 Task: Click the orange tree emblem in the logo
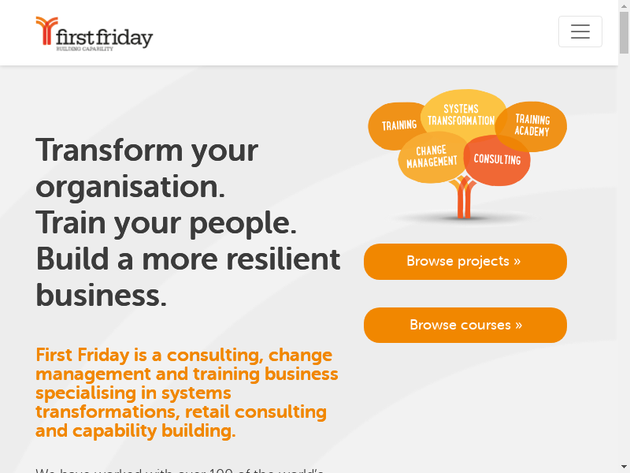[46, 32]
